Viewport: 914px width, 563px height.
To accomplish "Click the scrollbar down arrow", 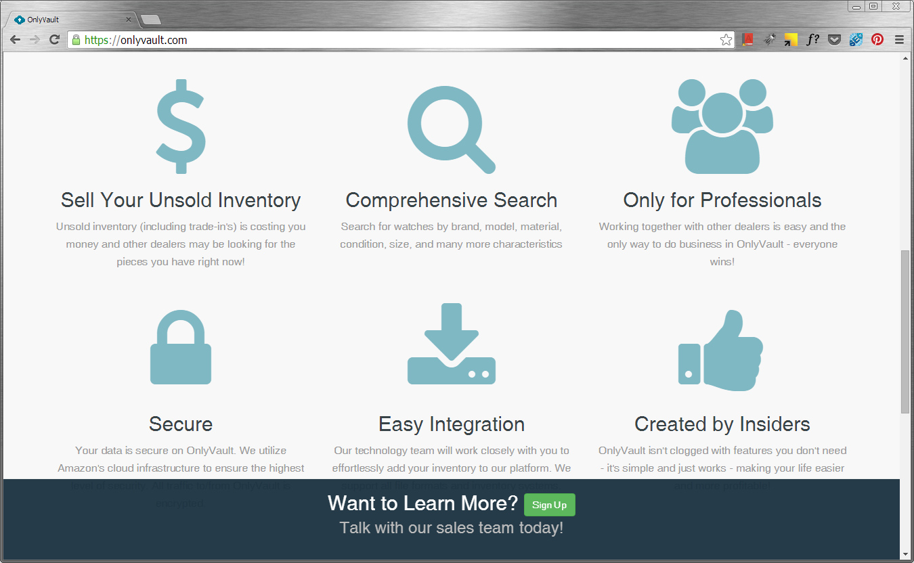I will coord(905,554).
